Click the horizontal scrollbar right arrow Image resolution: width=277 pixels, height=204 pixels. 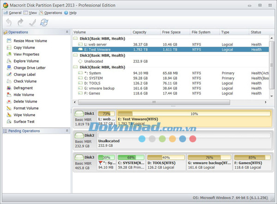265,102
